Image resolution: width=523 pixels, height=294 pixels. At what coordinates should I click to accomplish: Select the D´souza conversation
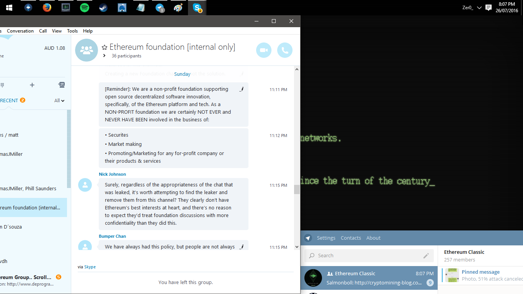click(x=33, y=227)
